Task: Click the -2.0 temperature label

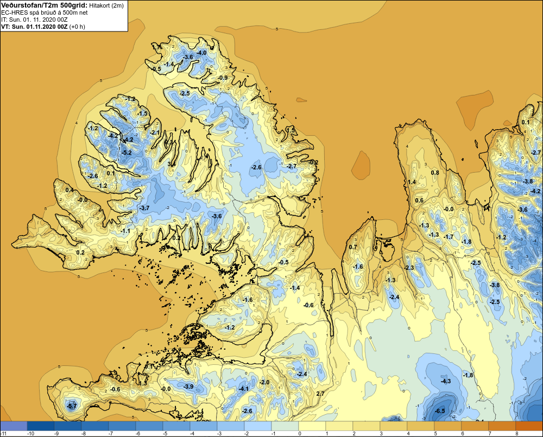Action: pyautogui.click(x=264, y=382)
